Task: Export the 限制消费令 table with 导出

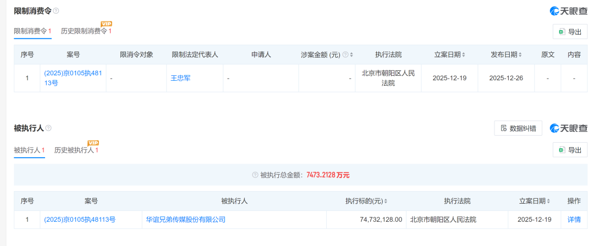Action: 570,32
